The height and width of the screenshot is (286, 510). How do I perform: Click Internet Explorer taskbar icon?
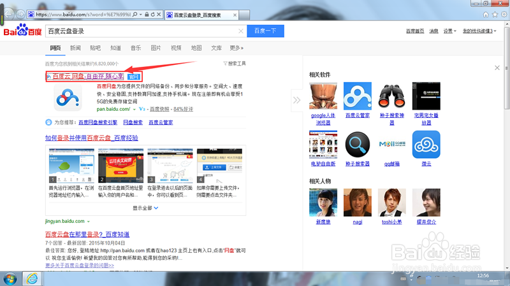32,278
